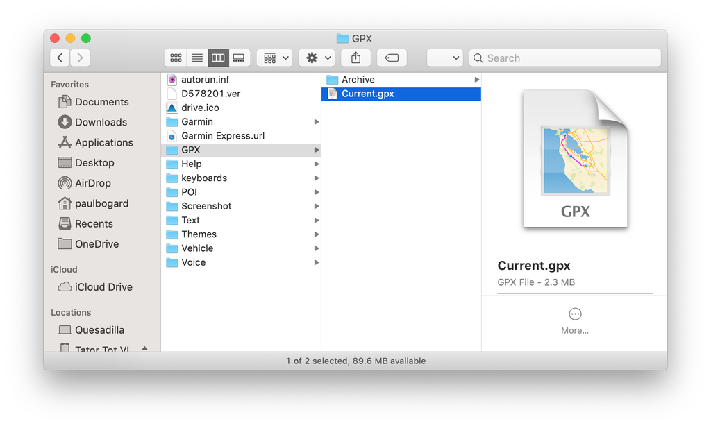711x428 pixels.
Task: Click the back navigation arrow
Action: (60, 58)
